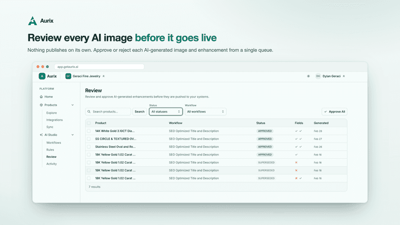Click the 7 results count text

point(94,187)
